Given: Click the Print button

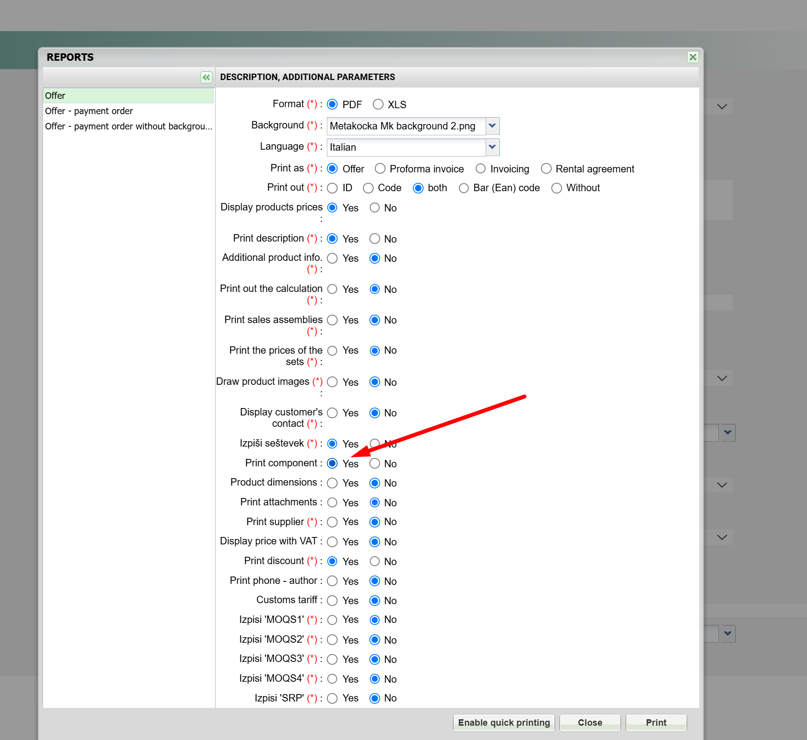Looking at the screenshot, I should click(656, 723).
